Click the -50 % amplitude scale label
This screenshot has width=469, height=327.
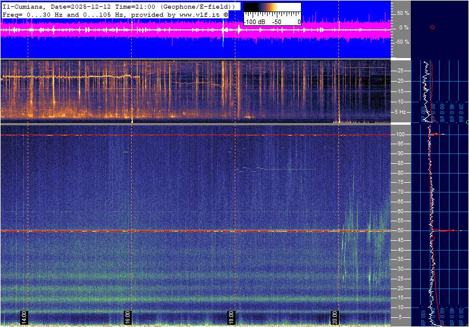click(401, 42)
